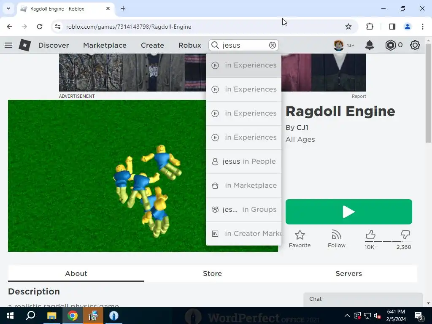Expand Chrome tab search dropdown
432x324 pixels.
(x=8, y=8)
